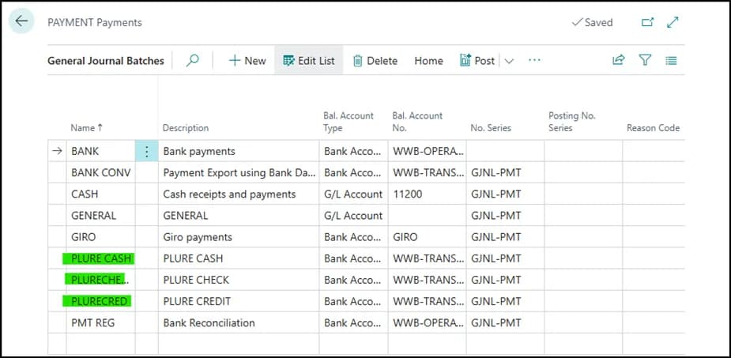Toggle the filter pane funnel icon
This screenshot has width=731, height=358.
coord(645,60)
